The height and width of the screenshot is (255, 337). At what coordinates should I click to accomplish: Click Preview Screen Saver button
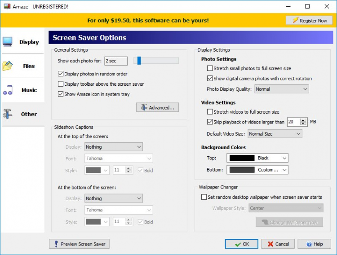point(79,244)
